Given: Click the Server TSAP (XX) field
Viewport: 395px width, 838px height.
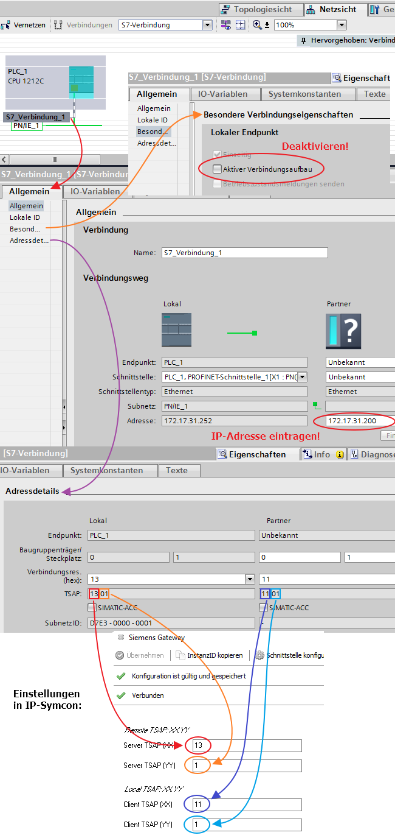Looking at the screenshot, I should coord(246,745).
